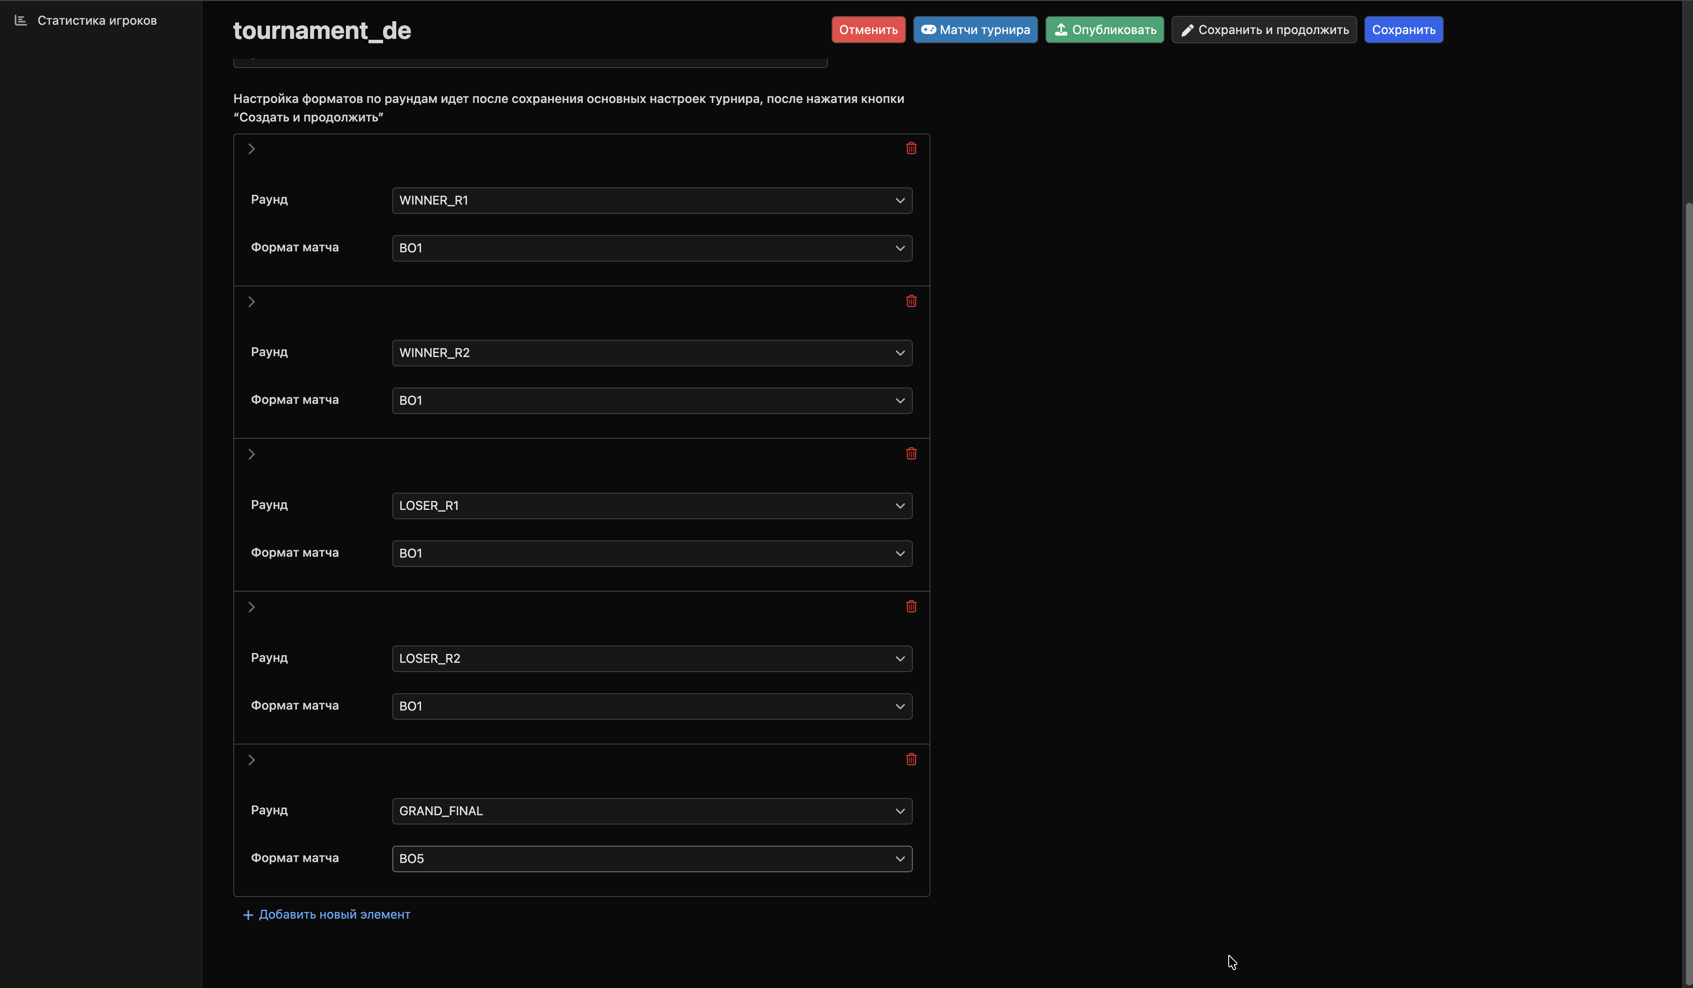Click Сохранить и продолжить button
Image resolution: width=1693 pixels, height=988 pixels.
[1264, 30]
